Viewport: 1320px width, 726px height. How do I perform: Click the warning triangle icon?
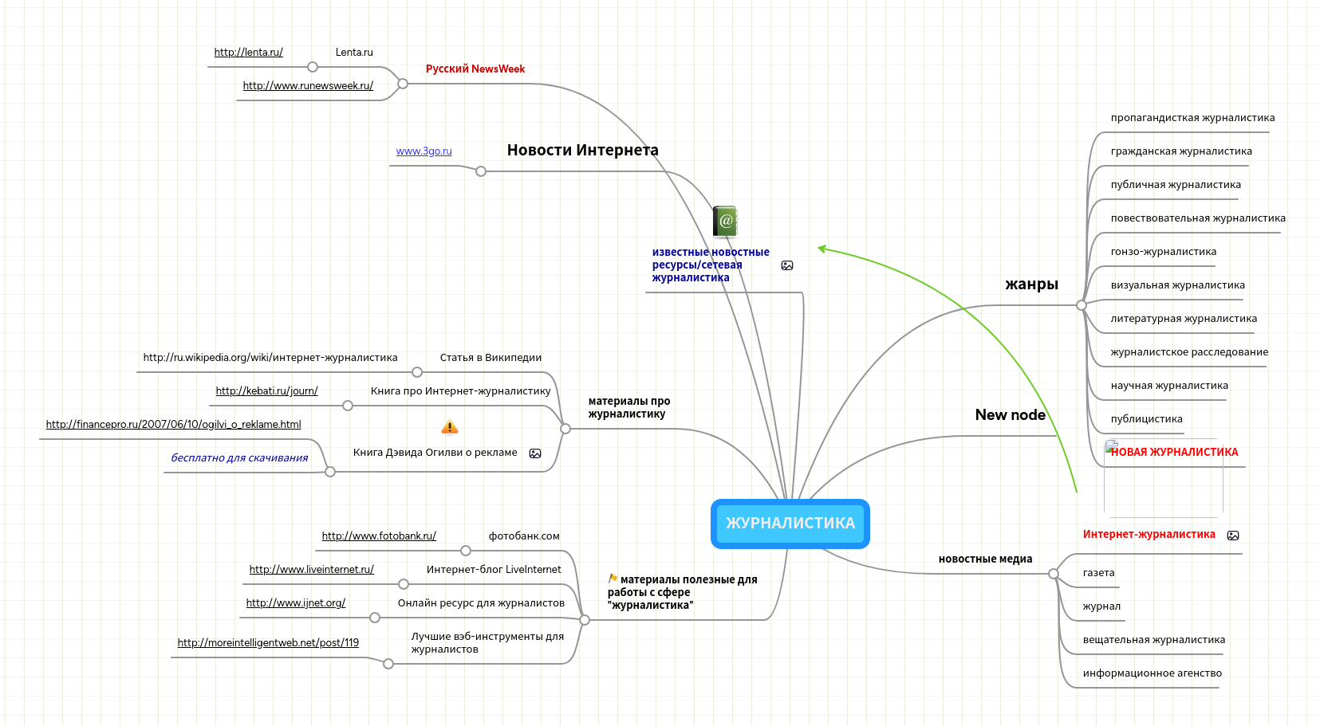[x=450, y=428]
